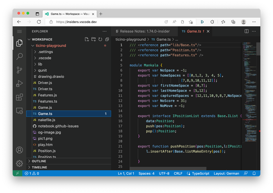273x193 pixels.
Task: Collapse all folders in the Explorer
Action: pyautogui.click(x=107, y=39)
